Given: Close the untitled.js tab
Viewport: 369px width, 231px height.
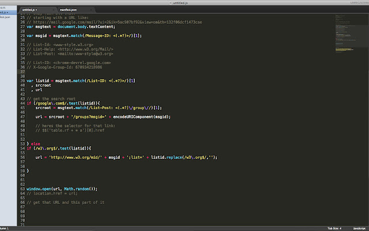Looking at the screenshot, I should click(54, 10).
